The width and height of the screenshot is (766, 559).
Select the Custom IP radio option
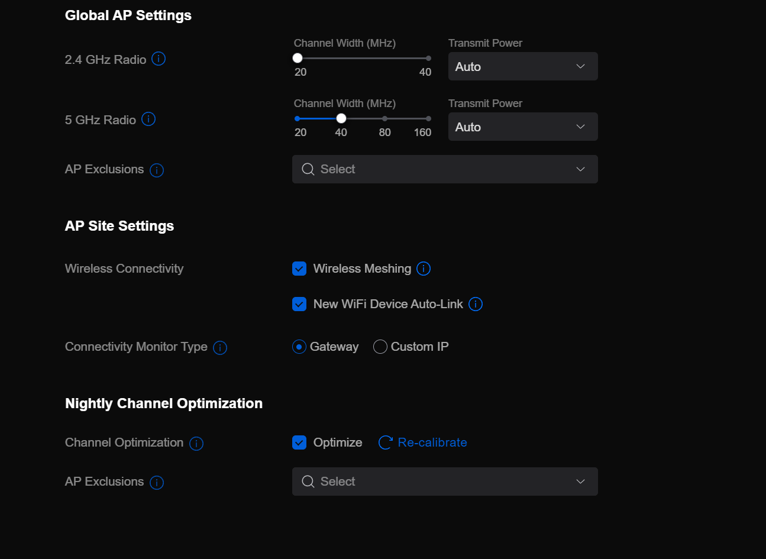coord(380,347)
